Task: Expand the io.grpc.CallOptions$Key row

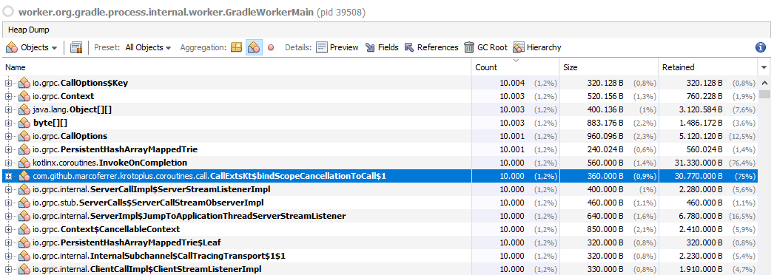Action: (x=8, y=83)
